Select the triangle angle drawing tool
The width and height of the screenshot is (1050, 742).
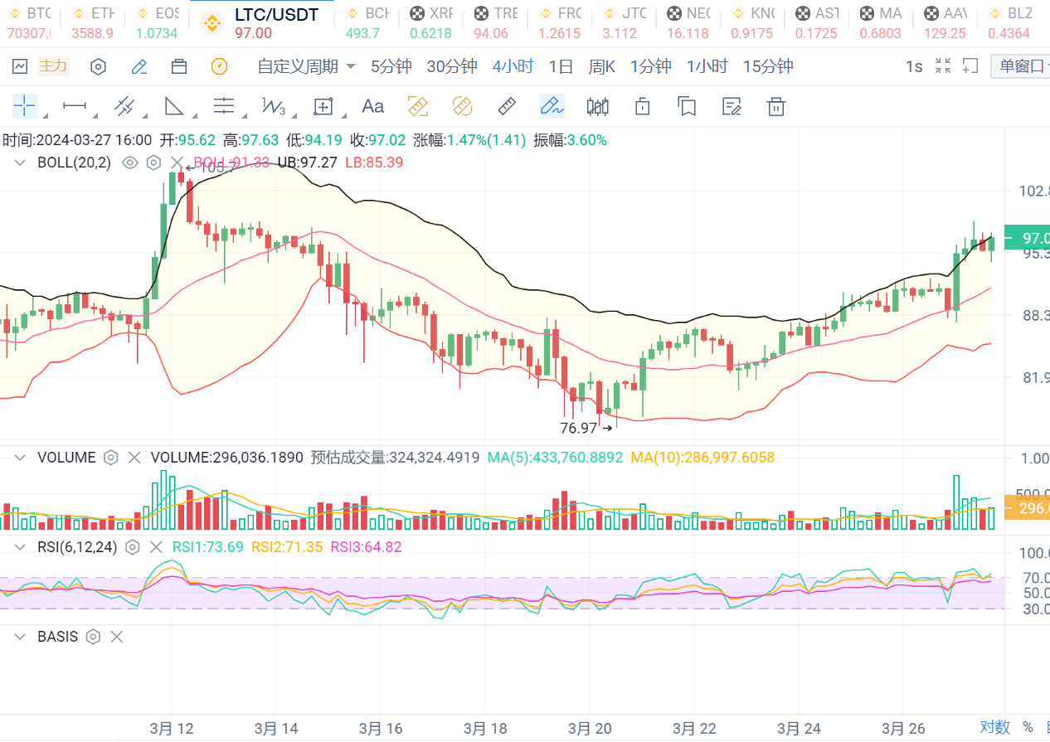(174, 106)
